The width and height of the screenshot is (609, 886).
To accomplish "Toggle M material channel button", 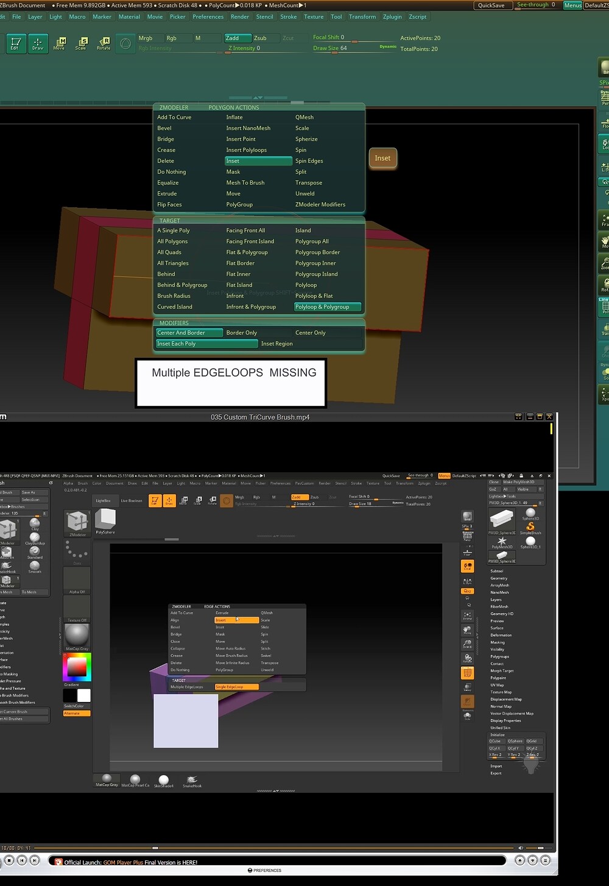I will pyautogui.click(x=207, y=38).
